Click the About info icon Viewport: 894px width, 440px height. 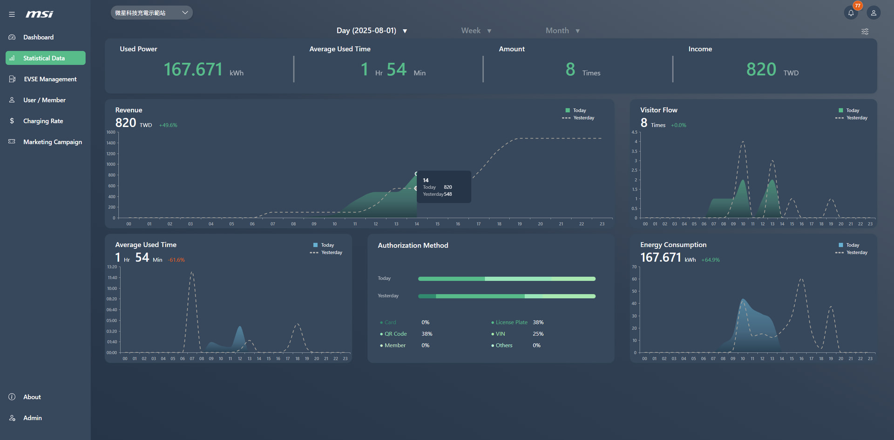12,397
